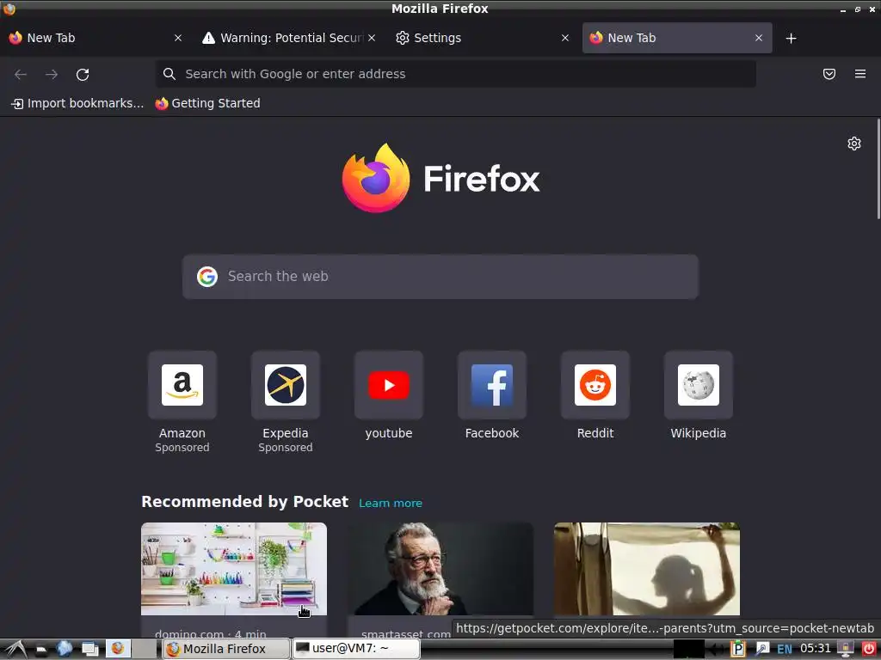881x660 pixels.
Task: Open Save to Pocket toolbar icon
Action: (829, 74)
